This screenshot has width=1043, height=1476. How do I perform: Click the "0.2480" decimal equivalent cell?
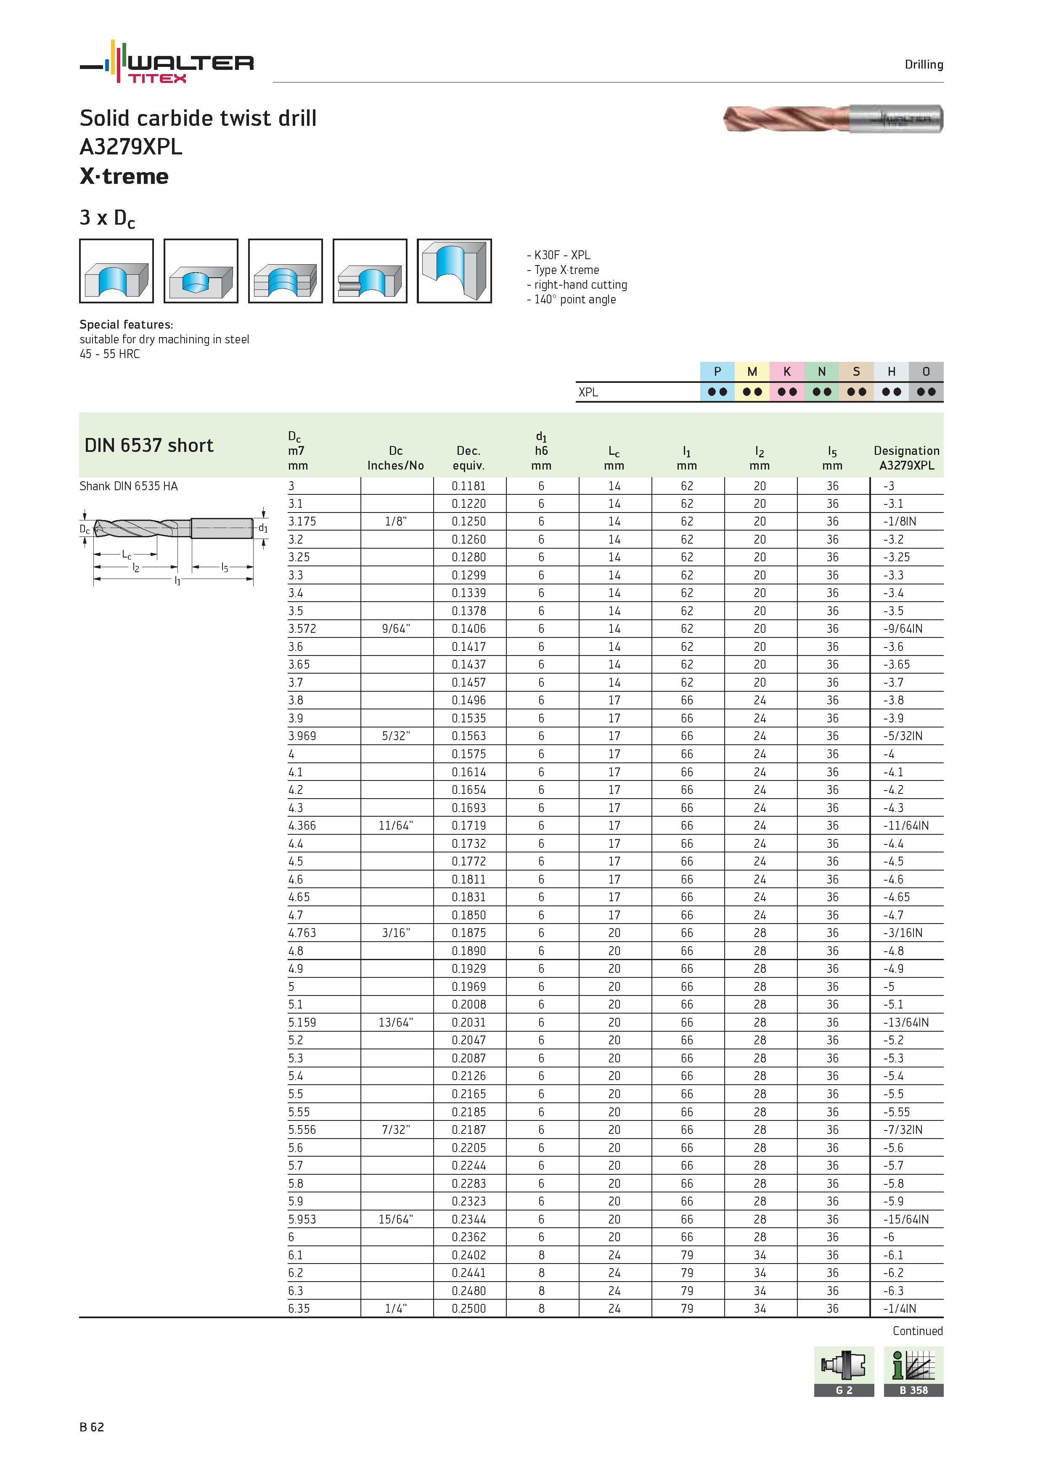pos(469,1291)
